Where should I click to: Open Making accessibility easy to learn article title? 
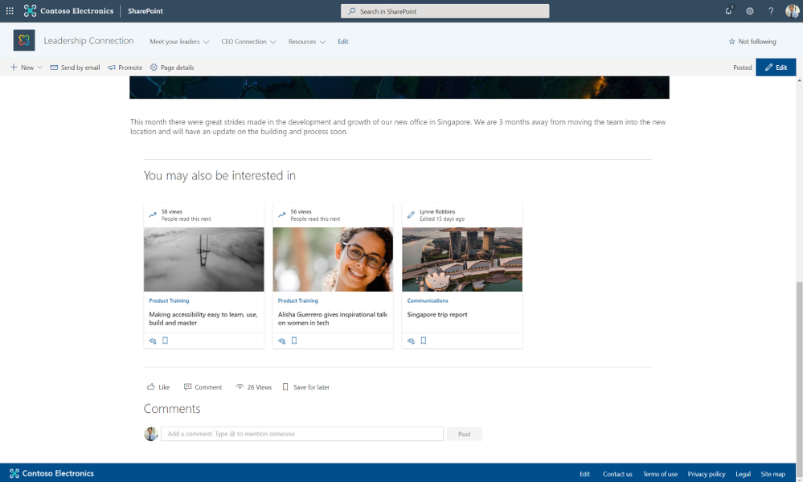[x=203, y=318]
